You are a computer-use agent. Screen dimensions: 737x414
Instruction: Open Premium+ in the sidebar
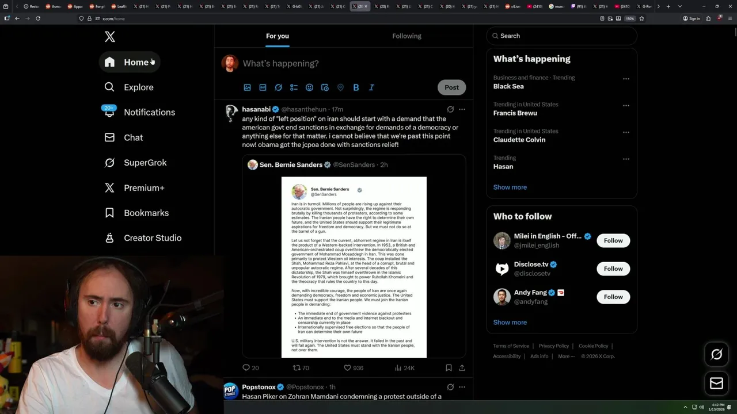tap(135, 188)
